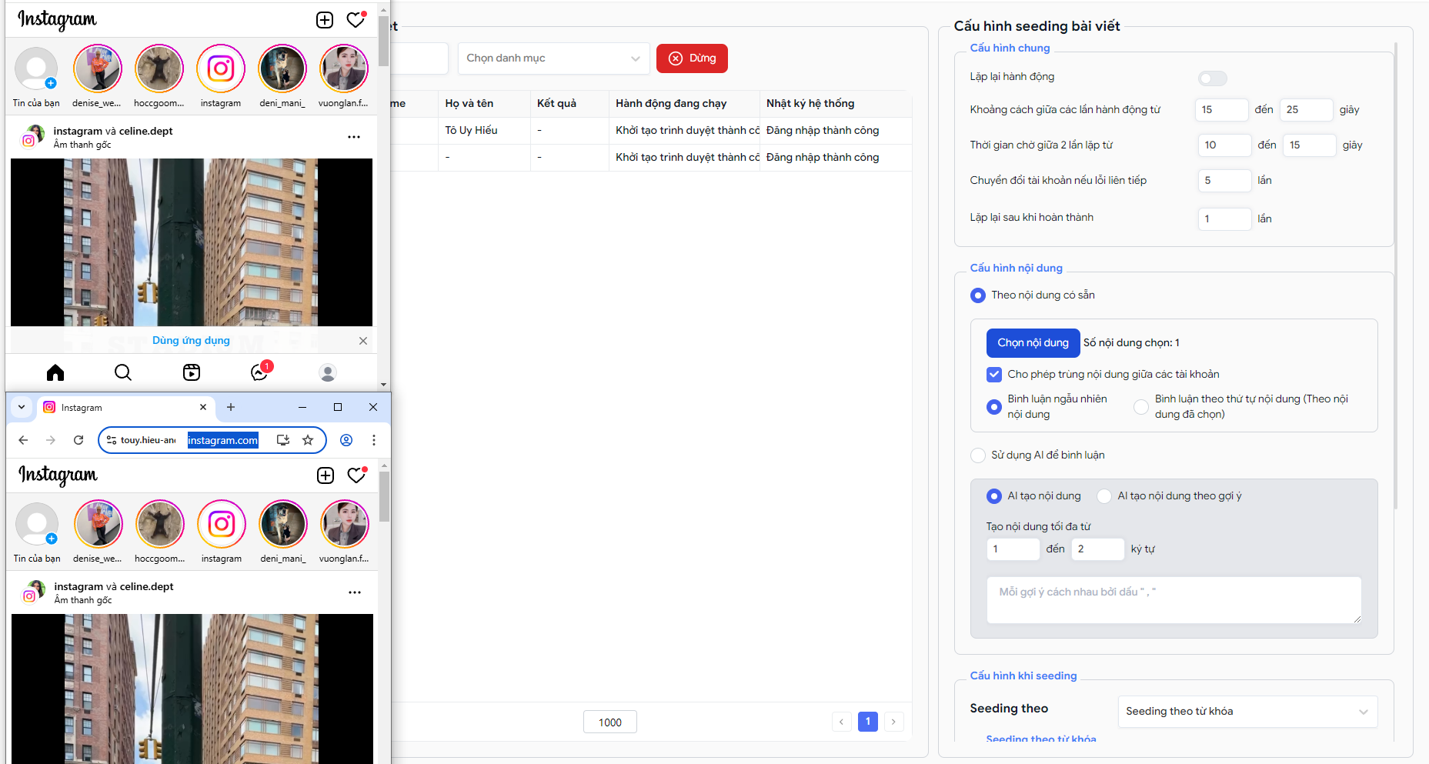
Task: Open Chrome tab search chevron
Action: pos(22,407)
